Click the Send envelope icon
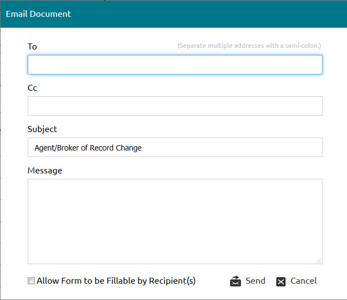 point(236,281)
